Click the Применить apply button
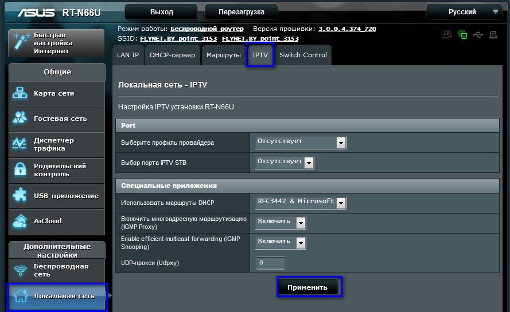The image size is (510, 312). coord(307,287)
